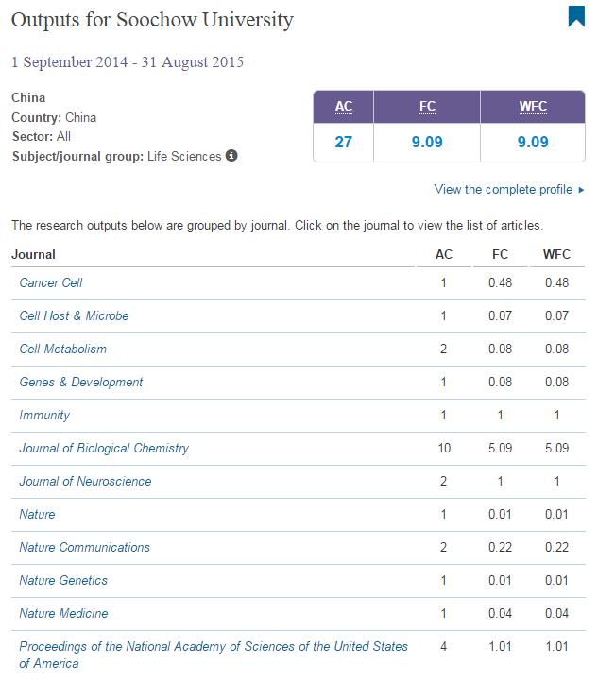
Task: Open the Immunity journal entry
Action: point(44,415)
